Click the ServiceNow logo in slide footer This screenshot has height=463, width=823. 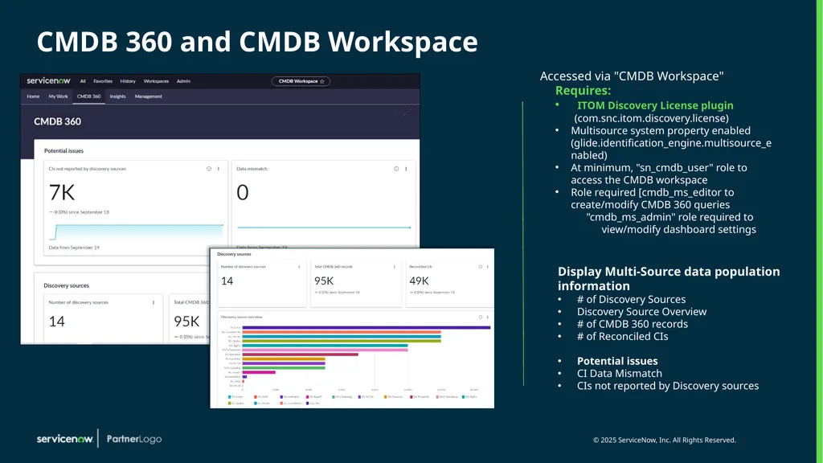tap(64, 439)
